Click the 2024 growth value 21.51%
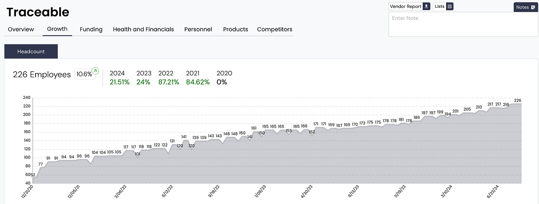Screen dimensions: 539x204 point(120,82)
